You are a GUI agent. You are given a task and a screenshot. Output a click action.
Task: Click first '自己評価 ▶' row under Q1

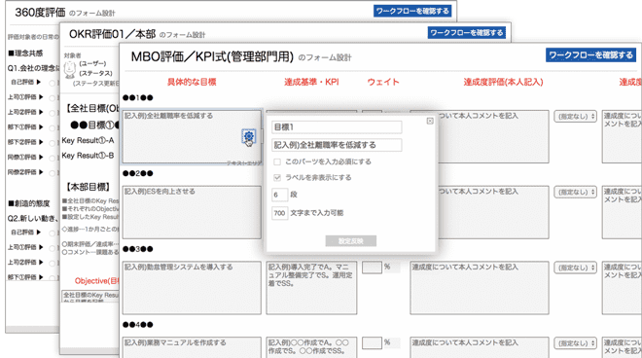(x=26, y=83)
